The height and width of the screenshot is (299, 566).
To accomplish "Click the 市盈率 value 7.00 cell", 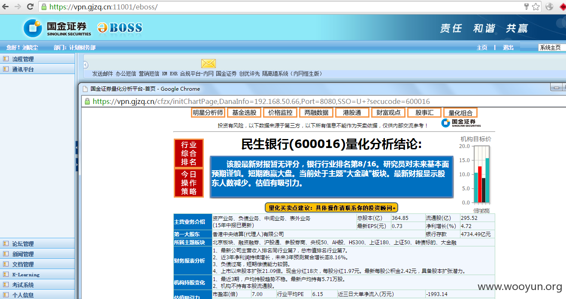I will (263, 294).
